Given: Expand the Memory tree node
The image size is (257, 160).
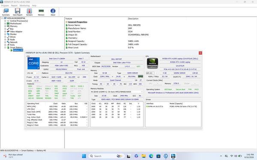Looking at the screenshot, I should 5,26.
